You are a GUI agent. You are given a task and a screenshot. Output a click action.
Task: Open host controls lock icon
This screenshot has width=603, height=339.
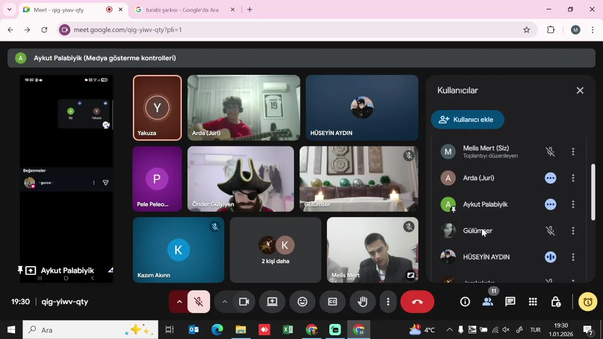[x=555, y=302]
